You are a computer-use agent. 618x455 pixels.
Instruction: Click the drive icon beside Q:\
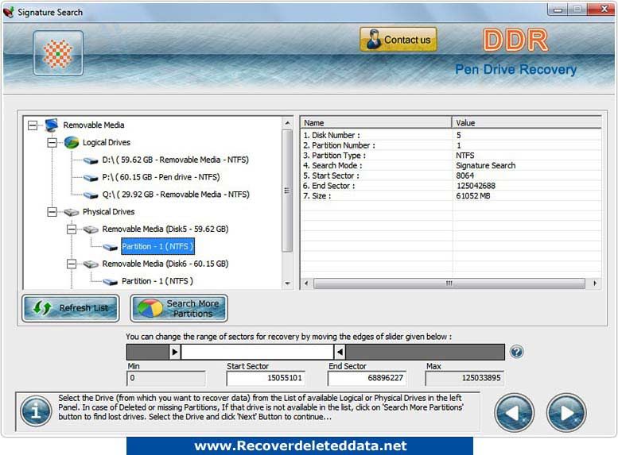[91, 195]
